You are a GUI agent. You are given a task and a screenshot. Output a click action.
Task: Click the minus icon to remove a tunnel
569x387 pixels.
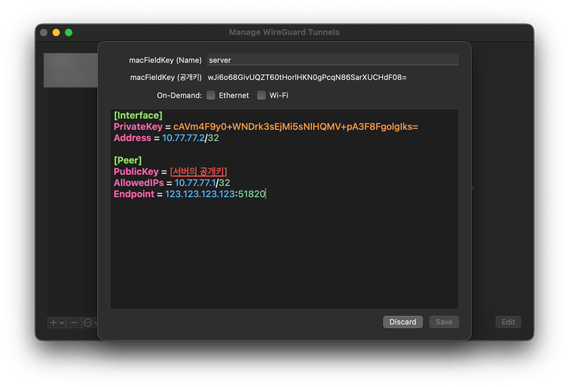pos(74,322)
